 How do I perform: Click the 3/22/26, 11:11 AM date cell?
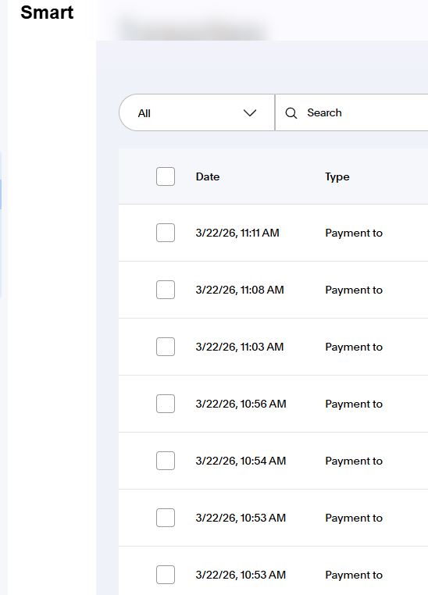[237, 233]
